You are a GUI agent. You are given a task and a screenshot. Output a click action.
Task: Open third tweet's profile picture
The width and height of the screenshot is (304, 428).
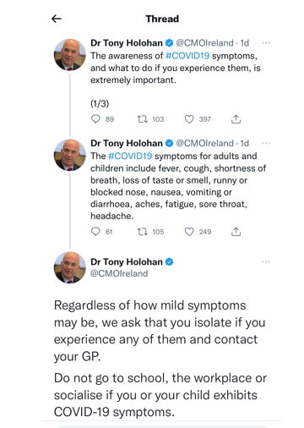tap(70, 267)
